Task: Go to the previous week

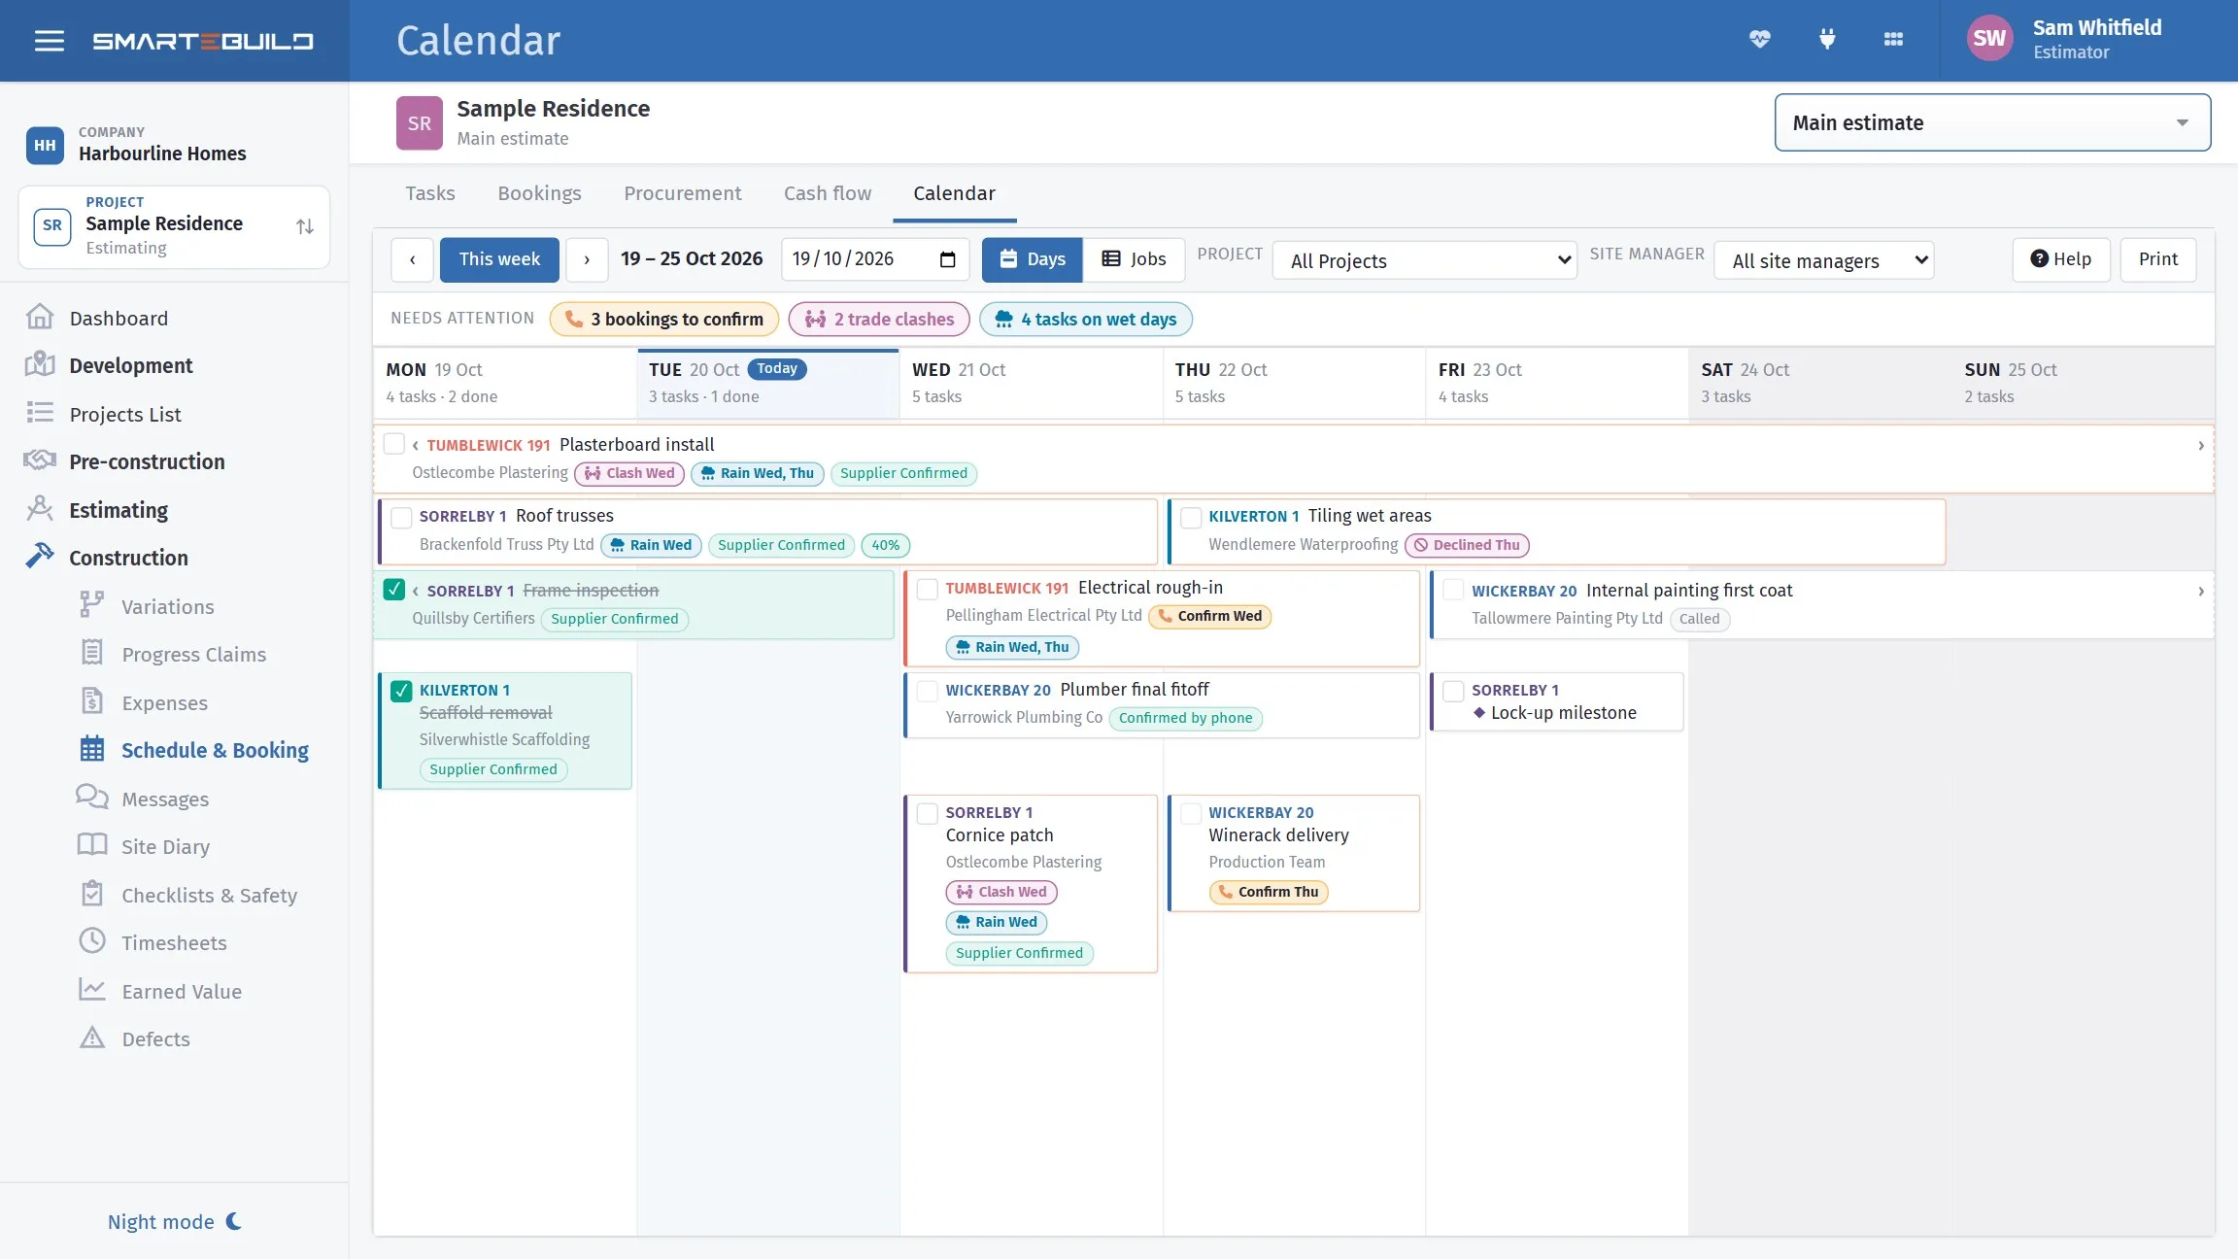Action: point(413,259)
